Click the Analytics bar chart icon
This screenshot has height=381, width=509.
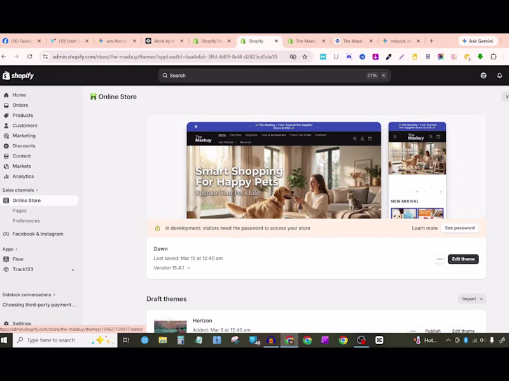coord(6,177)
